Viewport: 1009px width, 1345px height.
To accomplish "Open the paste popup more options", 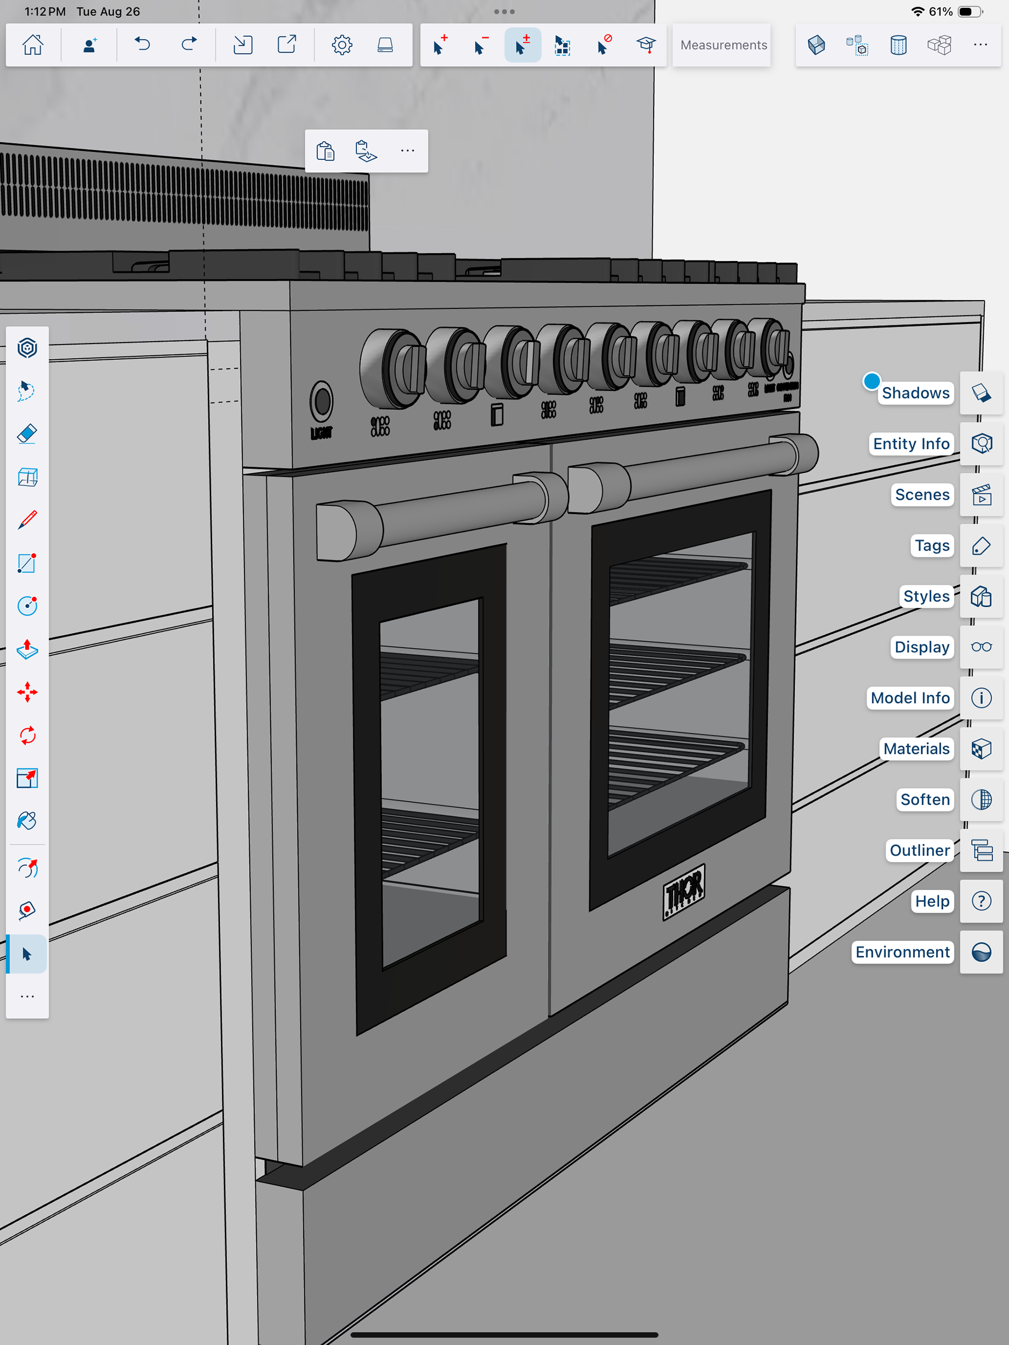I will [407, 151].
